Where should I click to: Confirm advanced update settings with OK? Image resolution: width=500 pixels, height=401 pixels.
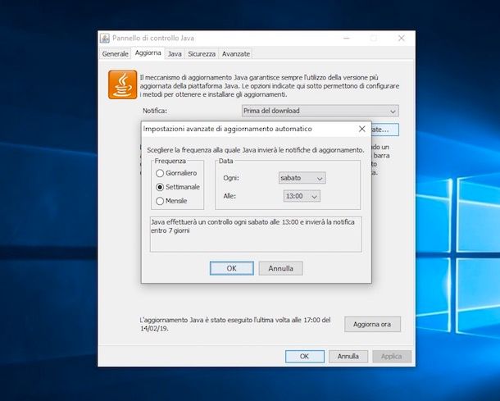click(x=232, y=268)
